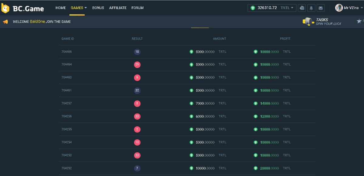This screenshot has width=364, height=176.
Task: Open the mail messages icon
Action: [x=320, y=8]
